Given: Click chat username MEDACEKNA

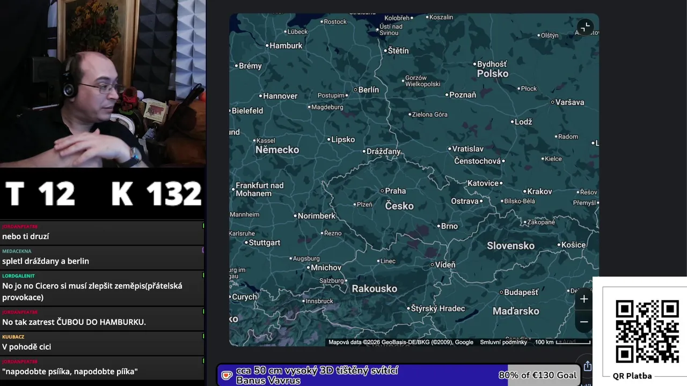Looking at the screenshot, I should tap(17, 251).
